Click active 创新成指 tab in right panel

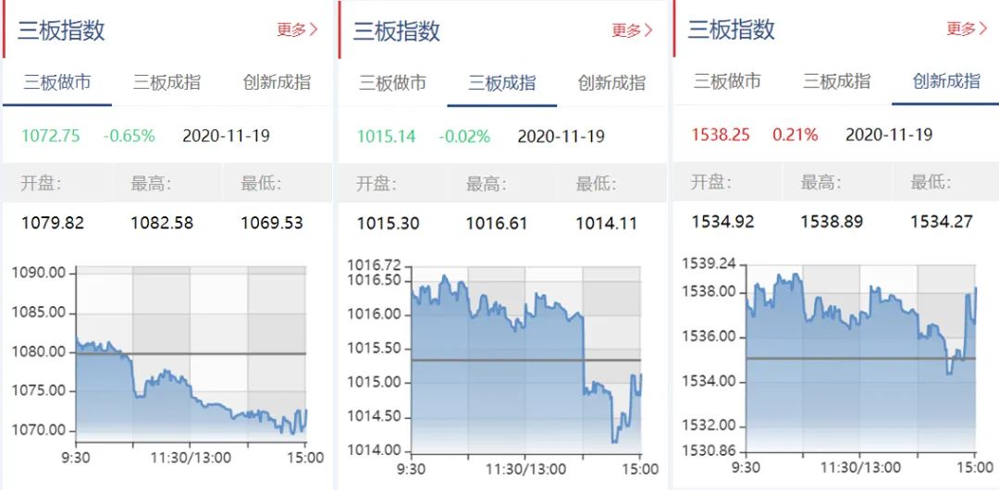(946, 81)
